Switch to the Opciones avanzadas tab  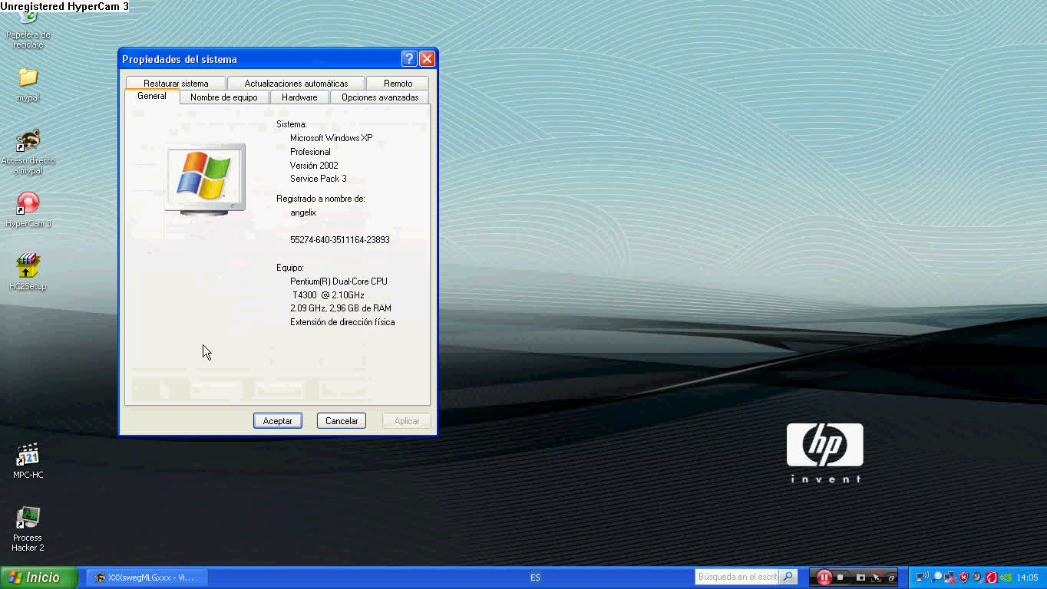coord(380,97)
